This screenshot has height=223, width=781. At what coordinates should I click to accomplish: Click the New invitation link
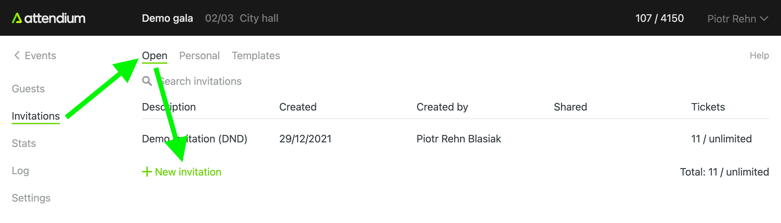pos(188,172)
